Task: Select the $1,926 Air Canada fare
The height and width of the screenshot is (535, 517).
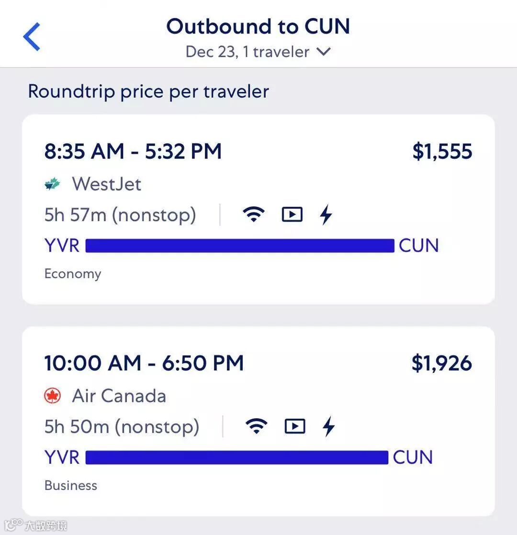Action: (441, 363)
